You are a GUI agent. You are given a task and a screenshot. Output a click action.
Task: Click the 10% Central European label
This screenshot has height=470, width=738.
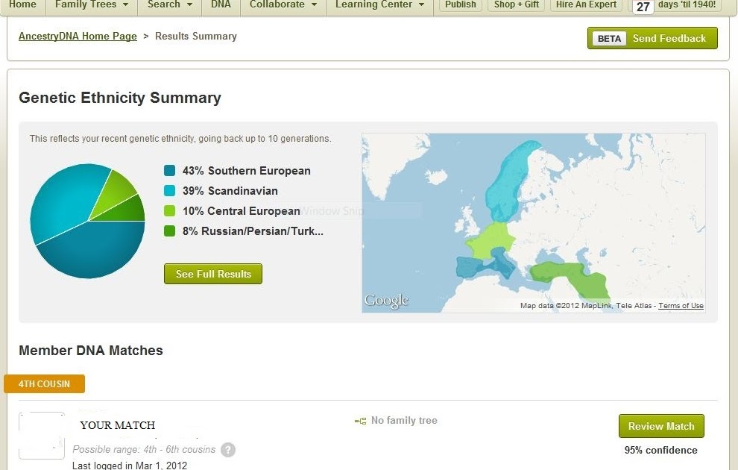tap(242, 211)
